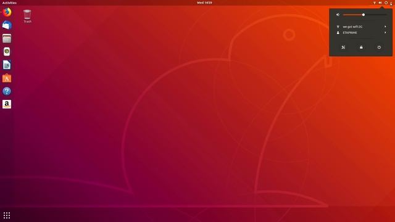The height and width of the screenshot is (222, 395).
Task: Open the Files manager in dock
Action: tap(7, 38)
